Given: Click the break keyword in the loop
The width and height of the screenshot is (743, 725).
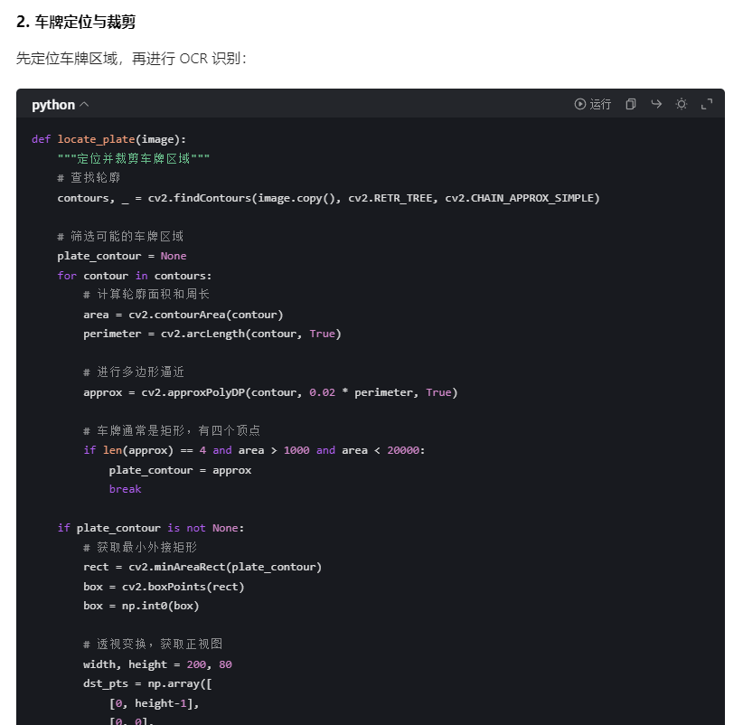Looking at the screenshot, I should tap(125, 488).
